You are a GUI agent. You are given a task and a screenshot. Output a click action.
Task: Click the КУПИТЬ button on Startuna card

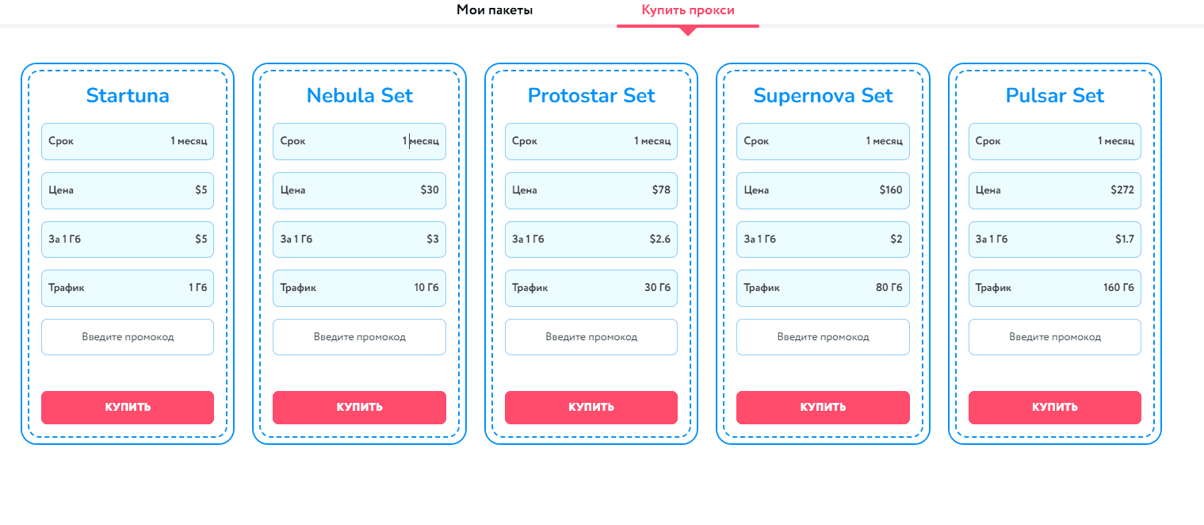click(127, 407)
